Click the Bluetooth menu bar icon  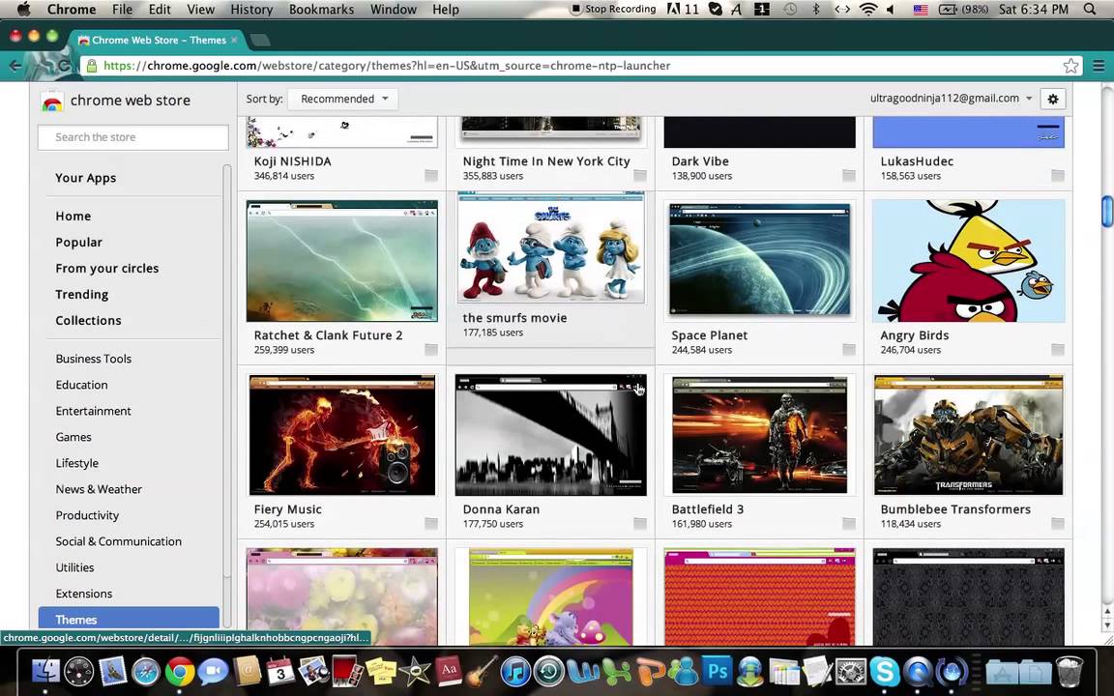click(x=815, y=10)
